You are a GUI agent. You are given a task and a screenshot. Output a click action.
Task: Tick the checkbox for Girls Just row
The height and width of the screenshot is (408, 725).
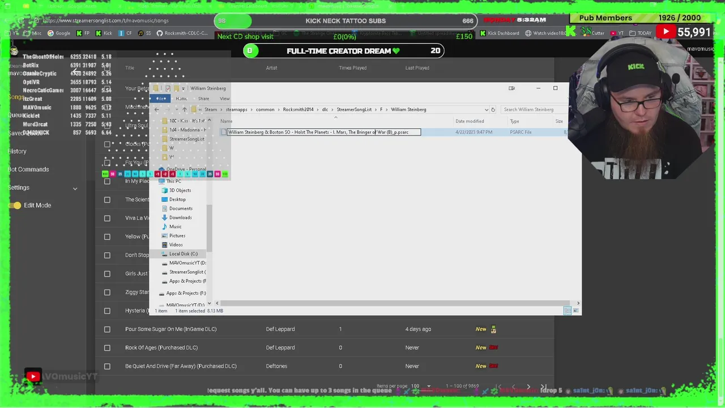pos(107,274)
